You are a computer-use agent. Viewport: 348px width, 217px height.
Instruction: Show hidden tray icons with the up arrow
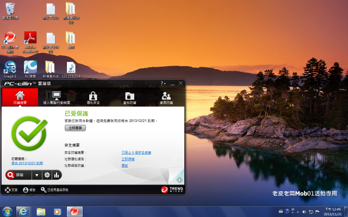pyautogui.click(x=297, y=212)
